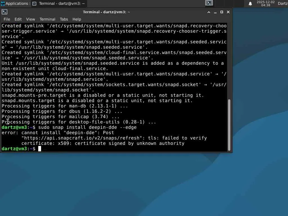Click the terminal vertical scrollbar handle

coord(229,125)
